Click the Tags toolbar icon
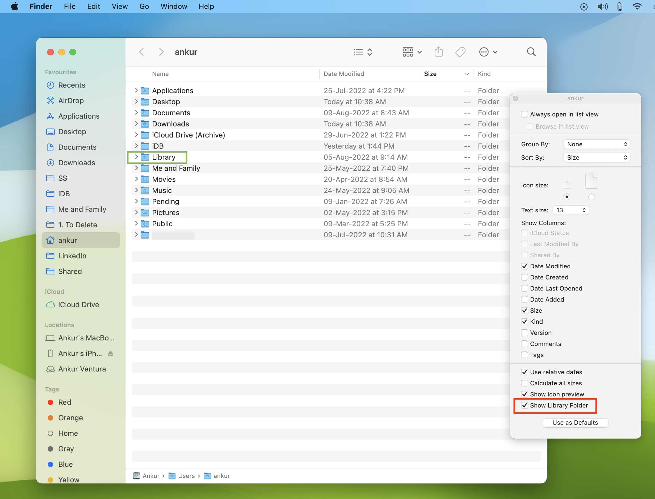Screen dimensions: 655x499 [x=460, y=52]
